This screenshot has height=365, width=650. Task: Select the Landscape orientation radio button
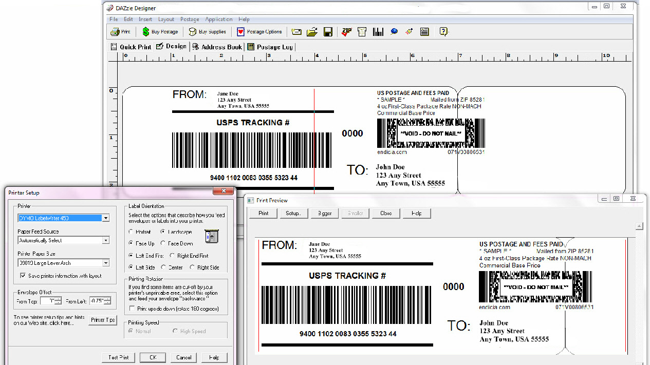coord(163,232)
